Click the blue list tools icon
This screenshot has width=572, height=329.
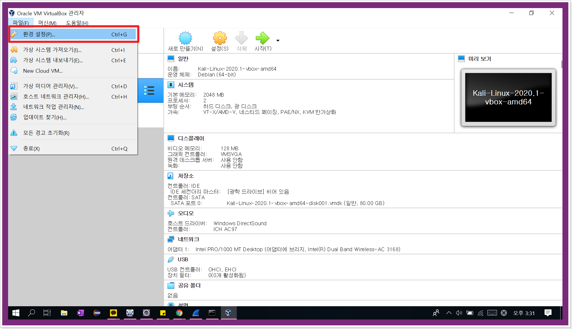(149, 91)
